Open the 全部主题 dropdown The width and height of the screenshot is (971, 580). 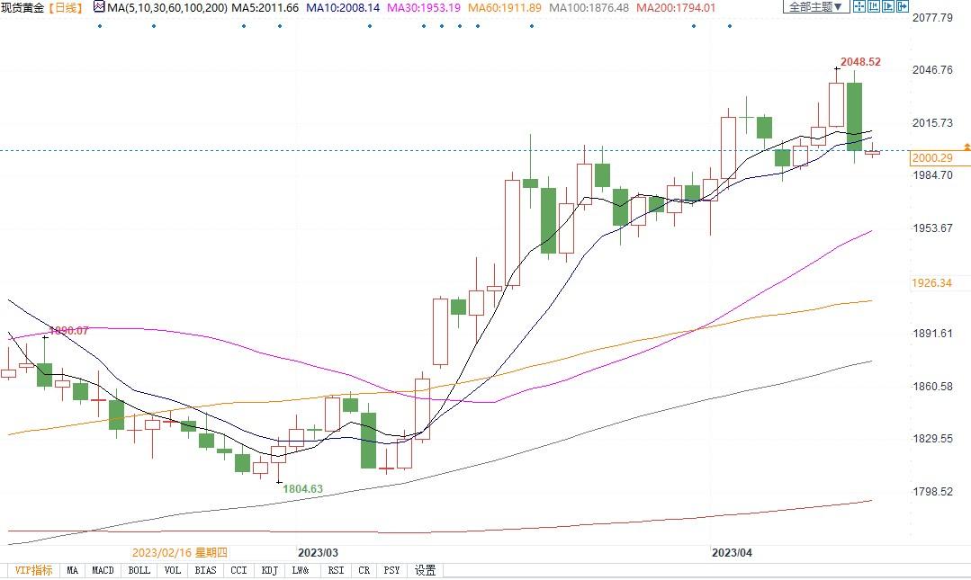(x=815, y=7)
